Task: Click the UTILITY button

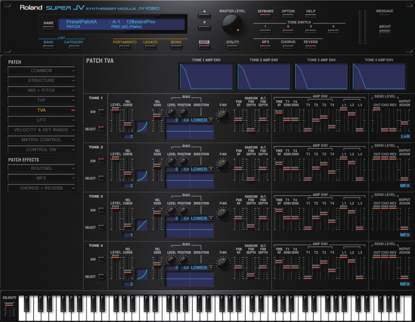Action: [x=232, y=47]
